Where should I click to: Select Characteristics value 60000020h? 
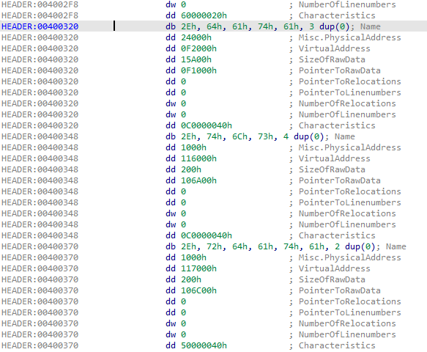click(204, 15)
